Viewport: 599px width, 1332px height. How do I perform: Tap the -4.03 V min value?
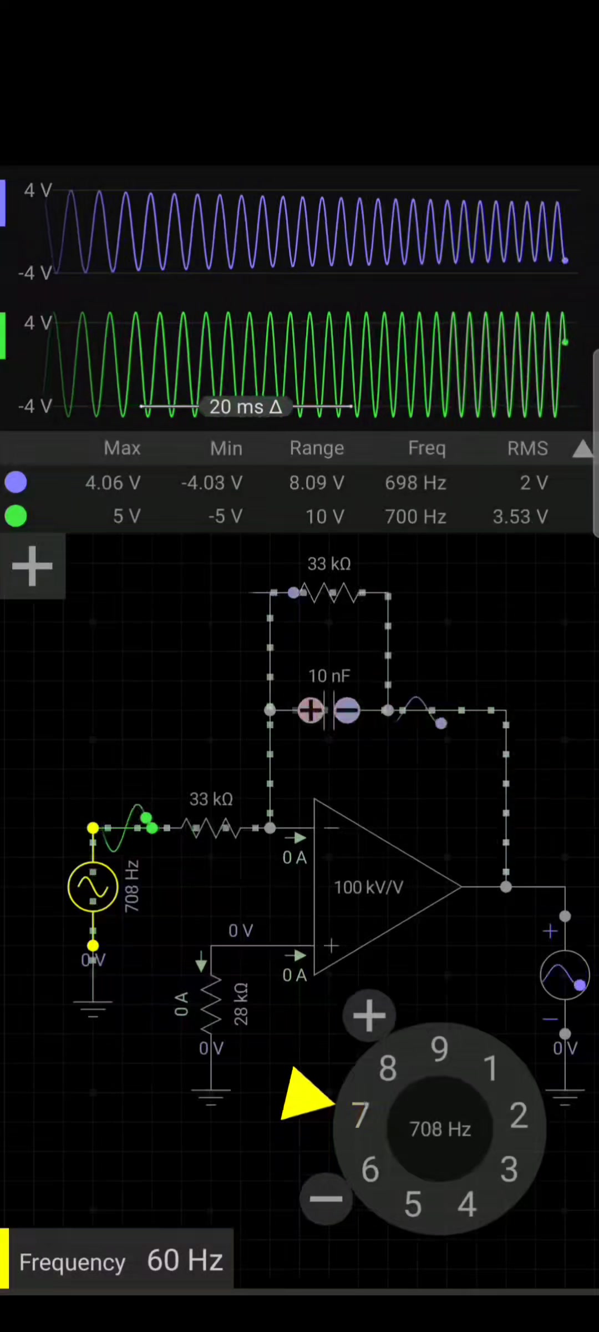point(211,482)
